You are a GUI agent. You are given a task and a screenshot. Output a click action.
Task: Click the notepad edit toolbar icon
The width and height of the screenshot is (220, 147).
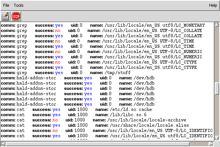tap(5, 16)
